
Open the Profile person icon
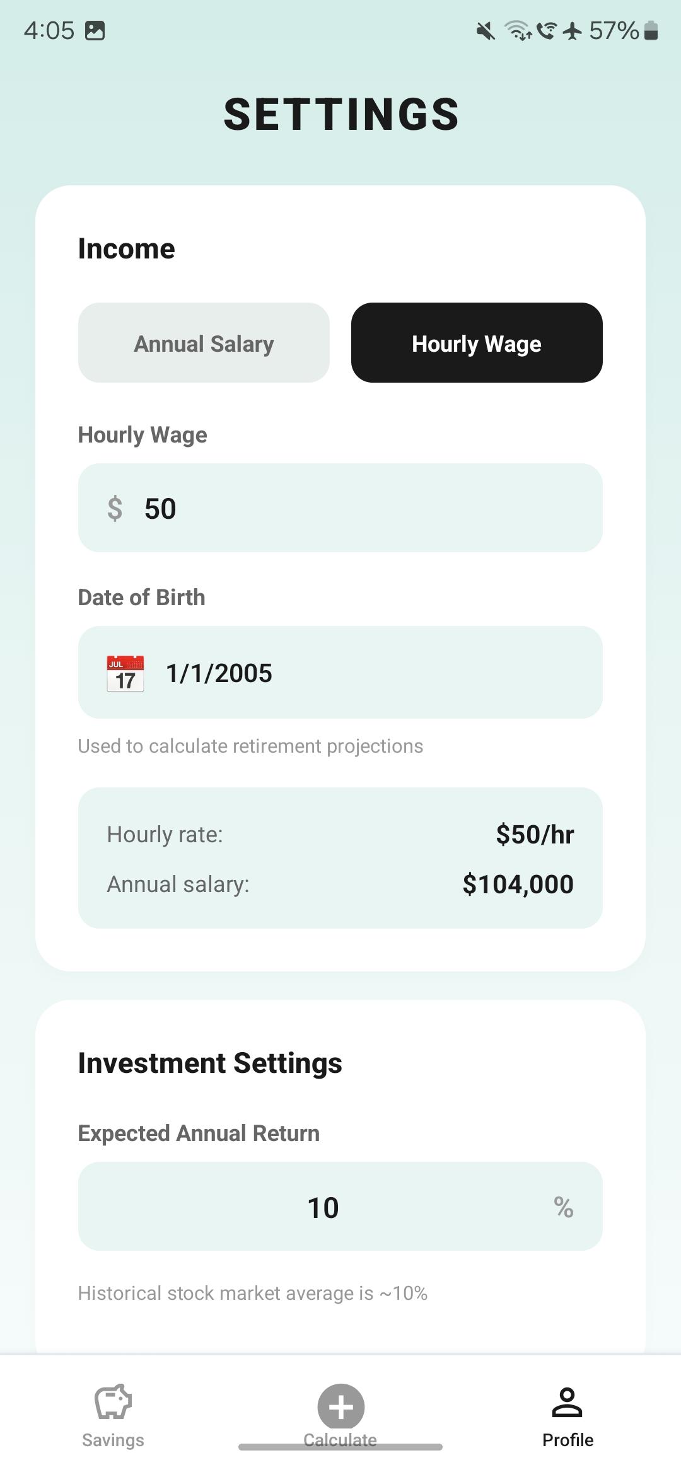[567, 1401]
